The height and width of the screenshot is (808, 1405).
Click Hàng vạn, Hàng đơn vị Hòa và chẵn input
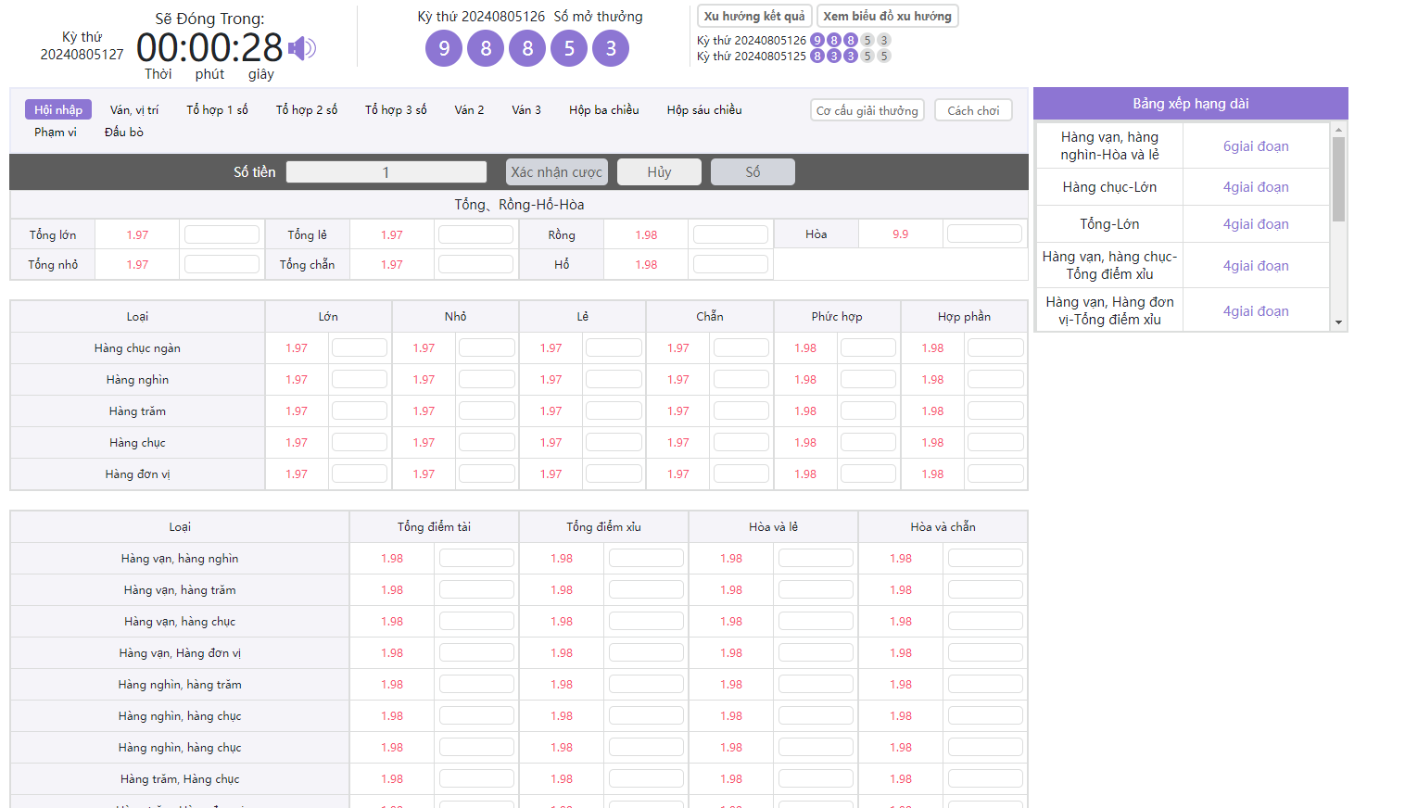985,652
